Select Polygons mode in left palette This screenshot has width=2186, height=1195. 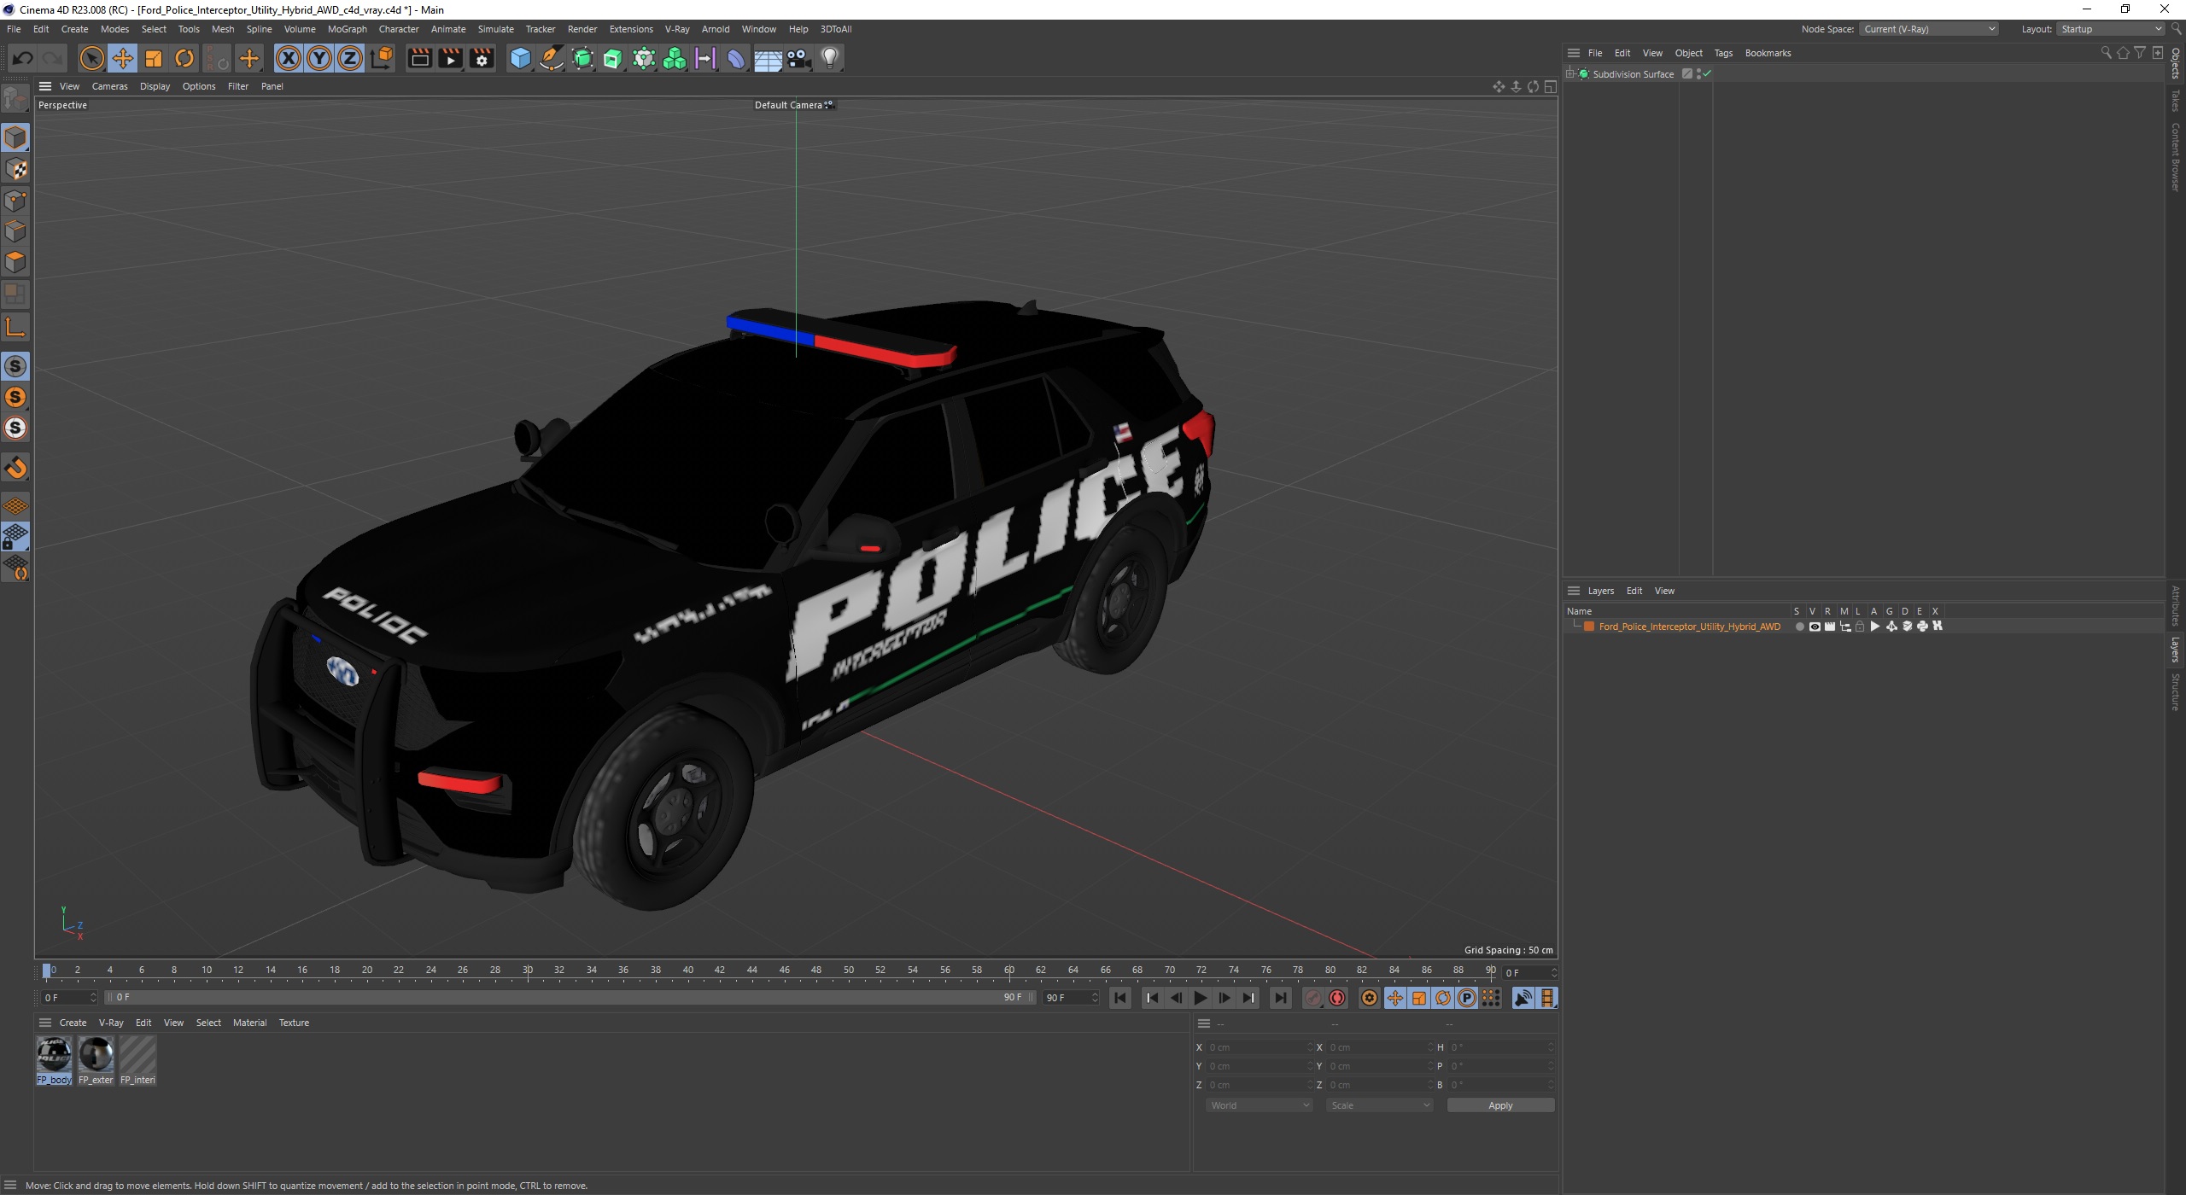15,262
